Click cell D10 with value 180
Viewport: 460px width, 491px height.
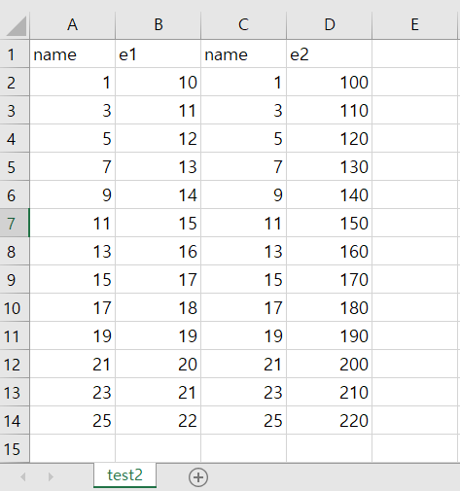click(x=329, y=307)
